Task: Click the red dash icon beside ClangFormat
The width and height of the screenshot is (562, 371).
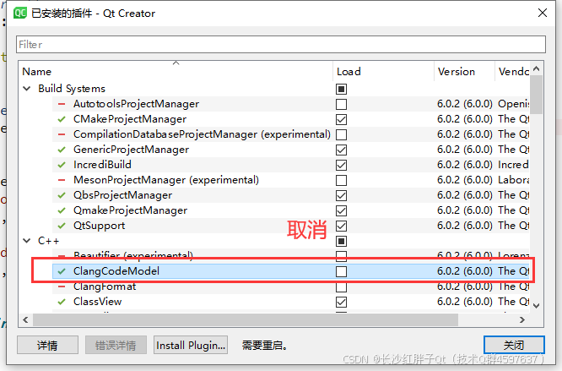Action: point(62,286)
